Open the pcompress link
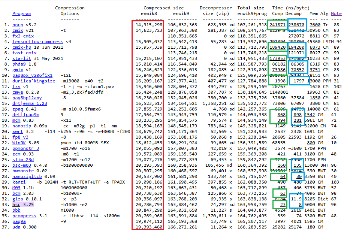 tap(24, 216)
